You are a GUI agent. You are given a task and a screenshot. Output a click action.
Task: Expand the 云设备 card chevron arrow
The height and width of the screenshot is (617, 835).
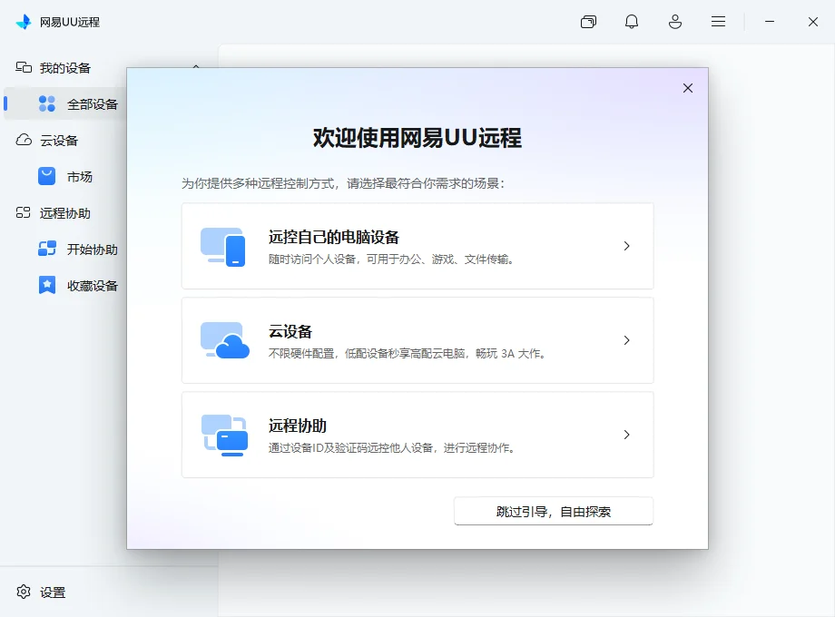click(x=627, y=340)
